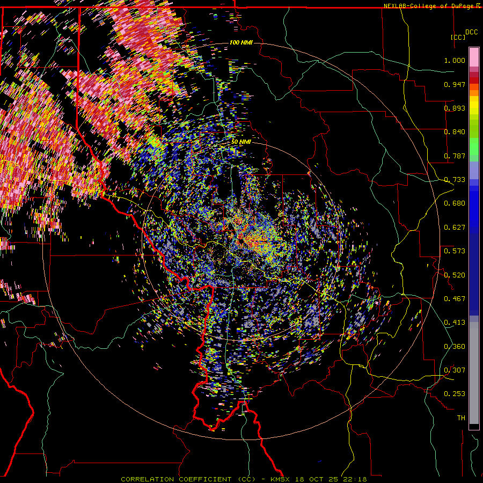This screenshot has height=483, width=483.
Task: Click the 22:18 timestamp in the footer
Action: pyautogui.click(x=354, y=479)
